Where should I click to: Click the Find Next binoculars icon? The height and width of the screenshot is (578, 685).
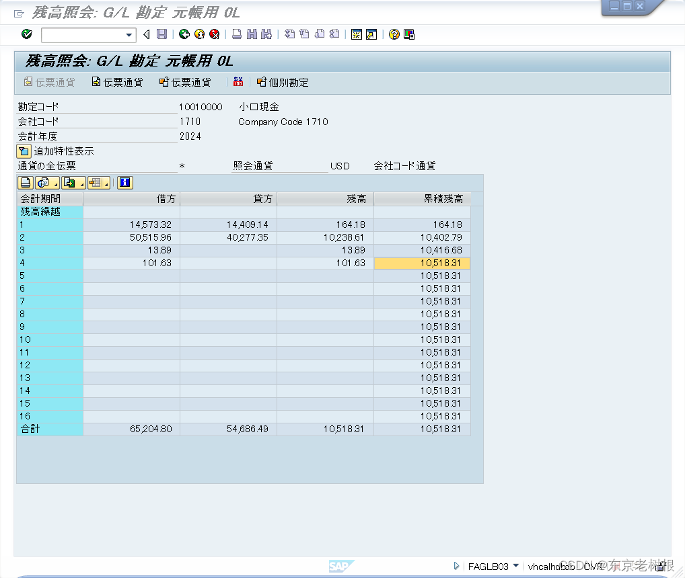tap(266, 34)
